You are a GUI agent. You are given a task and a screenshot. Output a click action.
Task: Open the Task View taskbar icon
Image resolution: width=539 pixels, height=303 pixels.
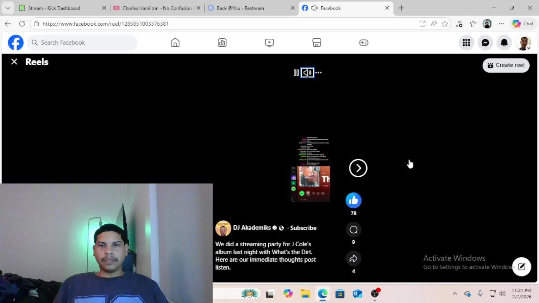point(270,294)
